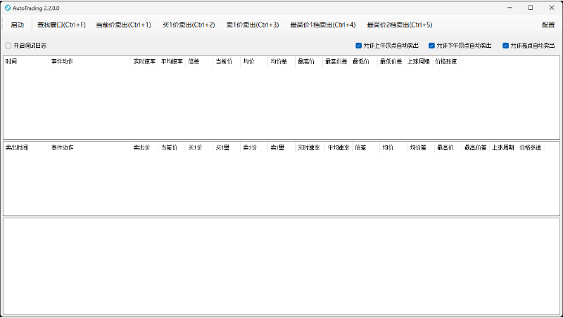563x318 pixels.
Task: Click the 时间 column header
Action: click(x=26, y=61)
